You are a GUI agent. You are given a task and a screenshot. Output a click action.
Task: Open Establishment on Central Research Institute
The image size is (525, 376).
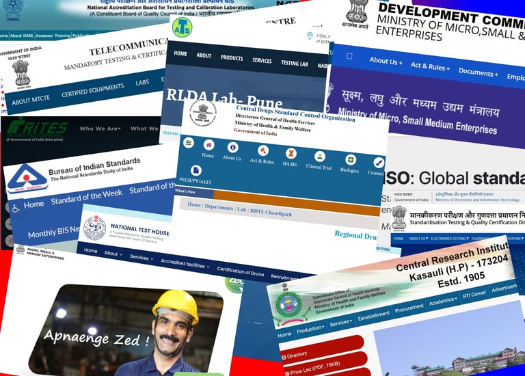[373, 316]
